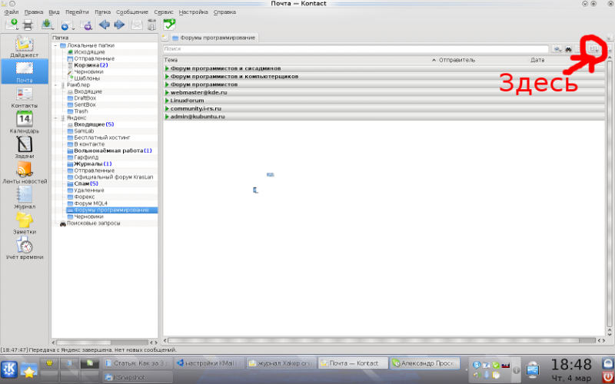
Task: Open the Контакты sidebar section
Action: pyautogui.click(x=25, y=98)
